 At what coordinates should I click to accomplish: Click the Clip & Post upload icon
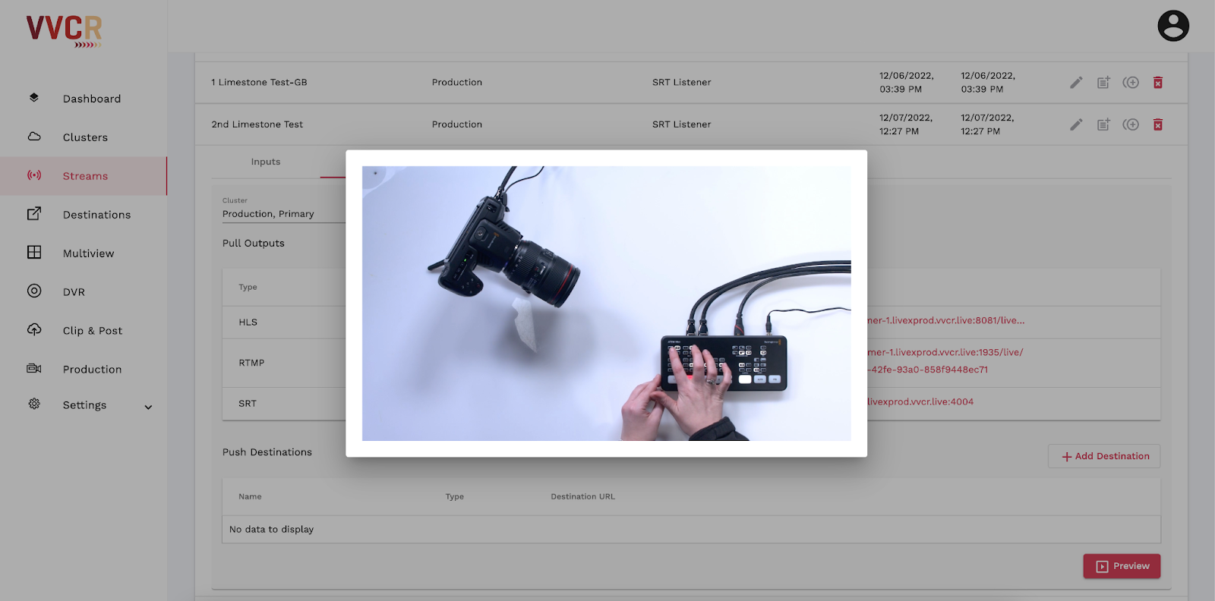[34, 329]
